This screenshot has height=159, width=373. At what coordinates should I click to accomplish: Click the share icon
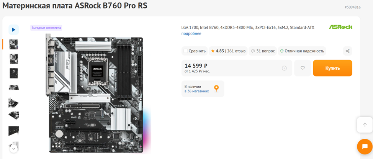tap(347, 51)
